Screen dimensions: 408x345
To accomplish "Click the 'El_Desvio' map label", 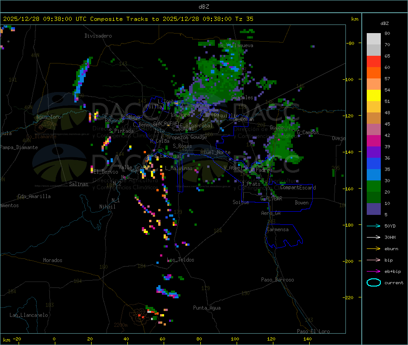I will (x=106, y=172).
